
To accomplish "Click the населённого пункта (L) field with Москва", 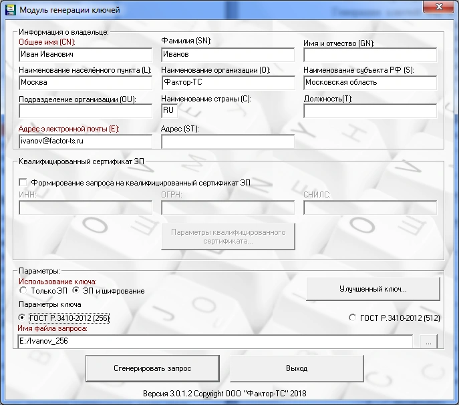I will (x=86, y=83).
